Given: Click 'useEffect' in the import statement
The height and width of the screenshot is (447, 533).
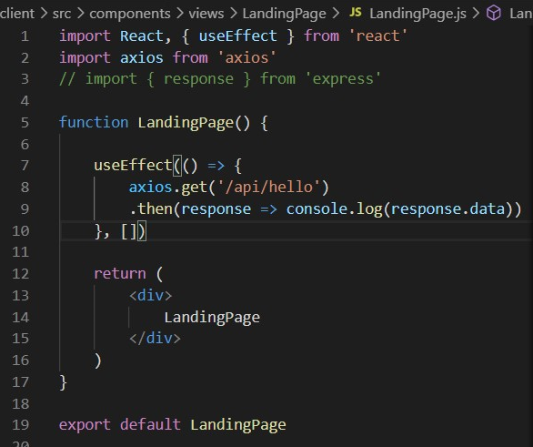Looking at the screenshot, I should (x=237, y=36).
